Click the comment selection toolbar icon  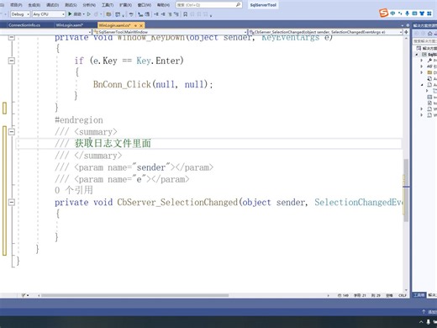[170, 14]
